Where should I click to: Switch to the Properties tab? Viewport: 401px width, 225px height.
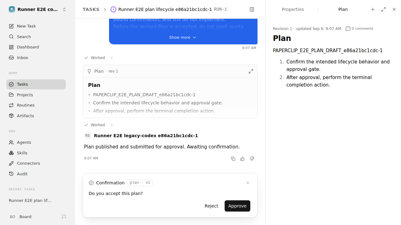pyautogui.click(x=293, y=9)
